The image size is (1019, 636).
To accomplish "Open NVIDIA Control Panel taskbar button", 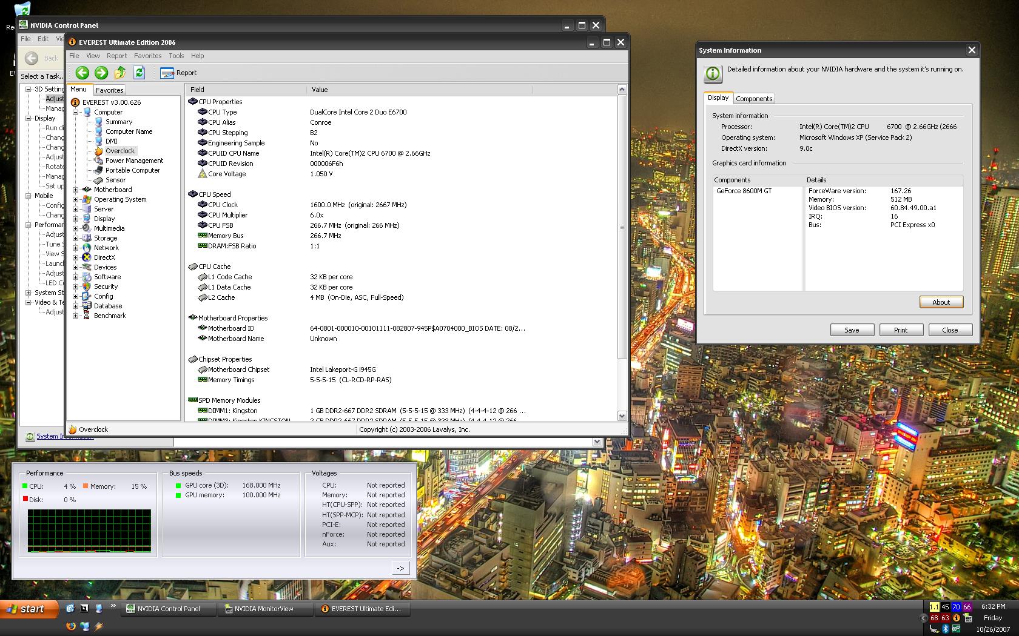I will (x=169, y=609).
